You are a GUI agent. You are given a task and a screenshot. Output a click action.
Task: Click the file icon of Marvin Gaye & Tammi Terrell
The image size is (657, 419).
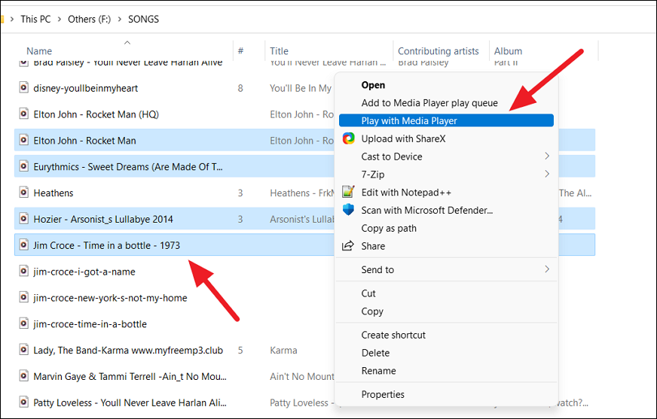(x=24, y=376)
